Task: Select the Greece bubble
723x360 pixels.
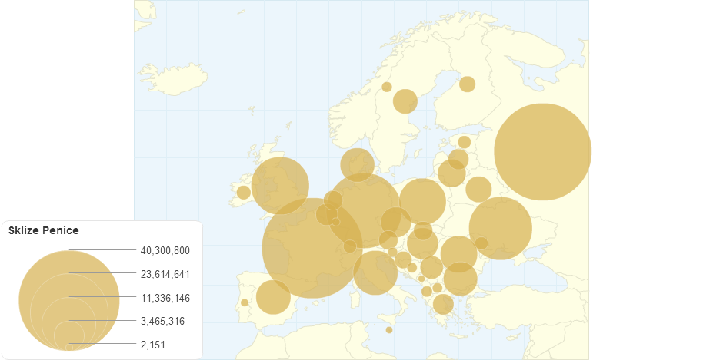Action: tap(443, 304)
